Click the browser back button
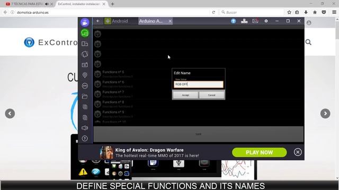The width and height of the screenshot is (339, 190). 5,12
